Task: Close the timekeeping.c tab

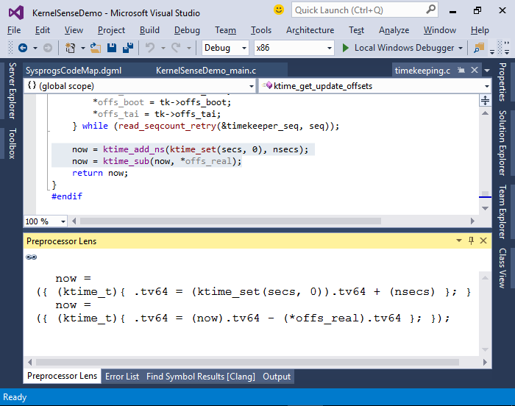Action: click(475, 70)
